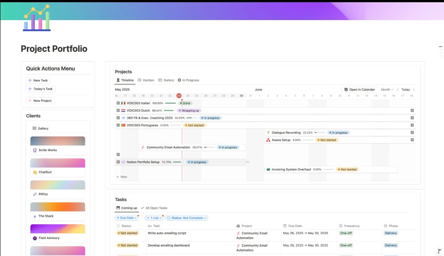Screen dimensions: 444x256
Task: Click the New Project button
Action: click(40, 101)
